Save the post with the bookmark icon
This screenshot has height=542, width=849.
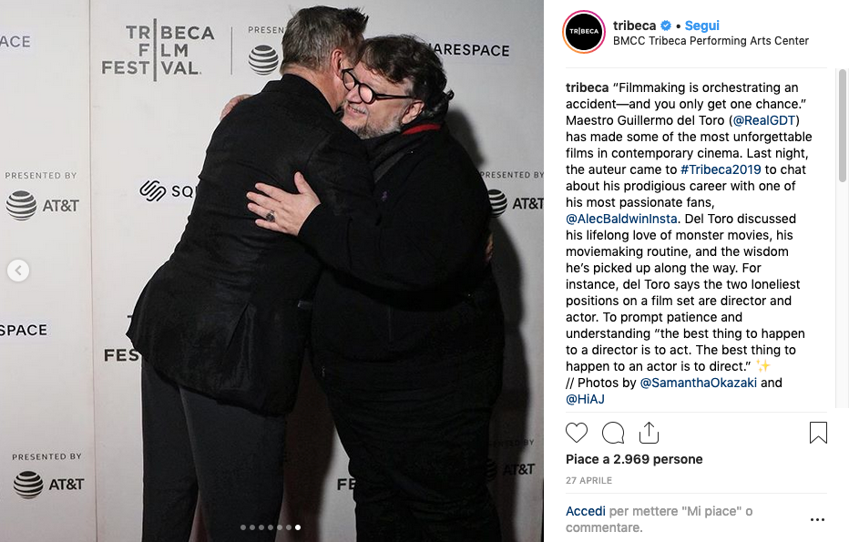pyautogui.click(x=818, y=433)
